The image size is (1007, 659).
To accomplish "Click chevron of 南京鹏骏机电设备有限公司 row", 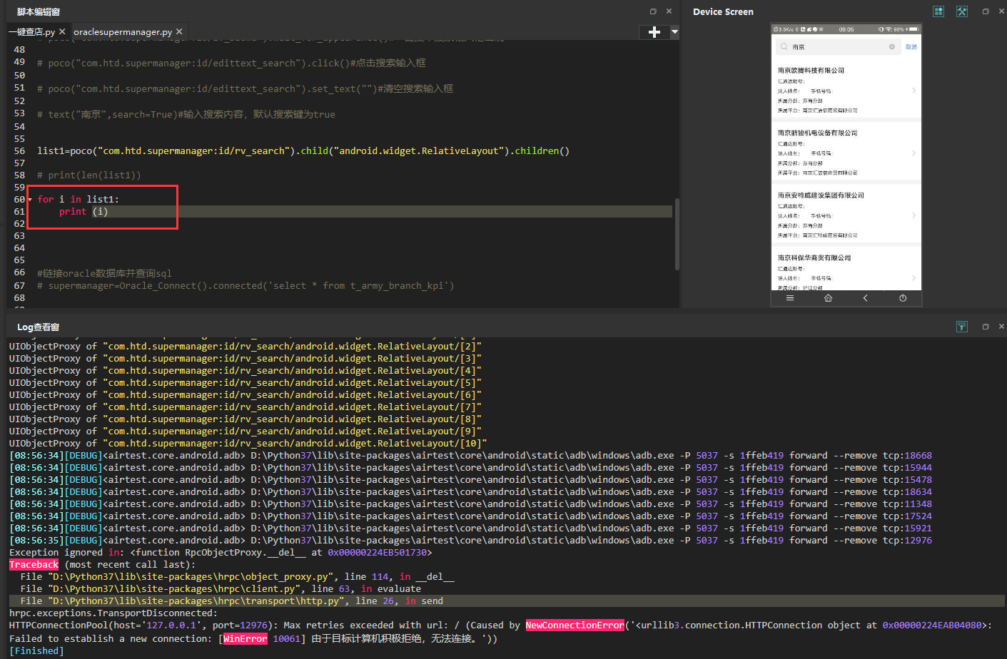I will coord(914,153).
